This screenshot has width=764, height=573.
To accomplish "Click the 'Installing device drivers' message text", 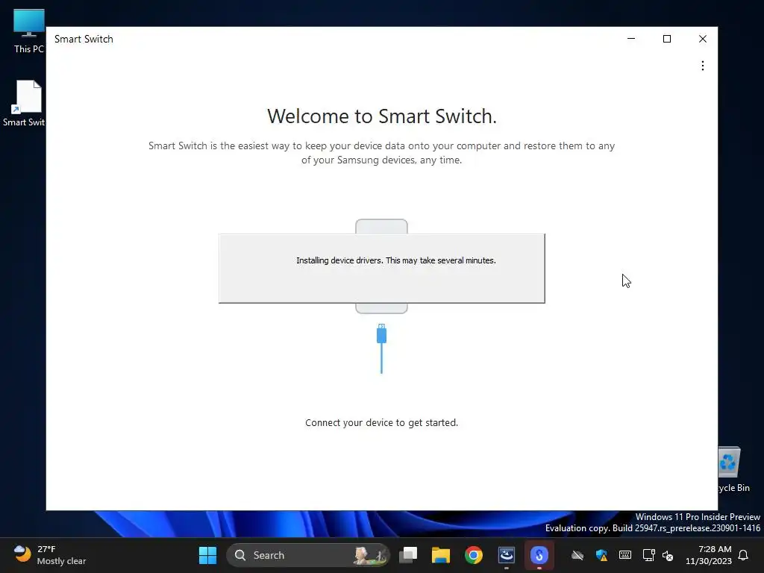I will click(x=395, y=260).
